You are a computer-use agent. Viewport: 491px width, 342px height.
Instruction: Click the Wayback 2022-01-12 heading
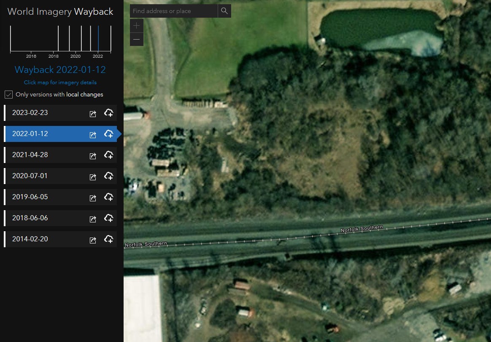coord(60,69)
